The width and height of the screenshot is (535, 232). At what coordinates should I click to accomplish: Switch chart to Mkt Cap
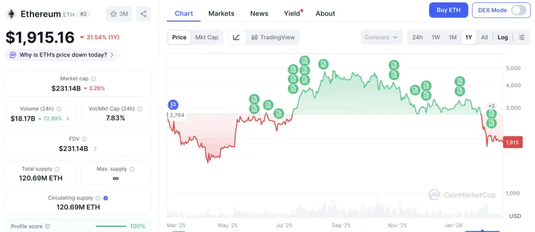[x=207, y=37]
